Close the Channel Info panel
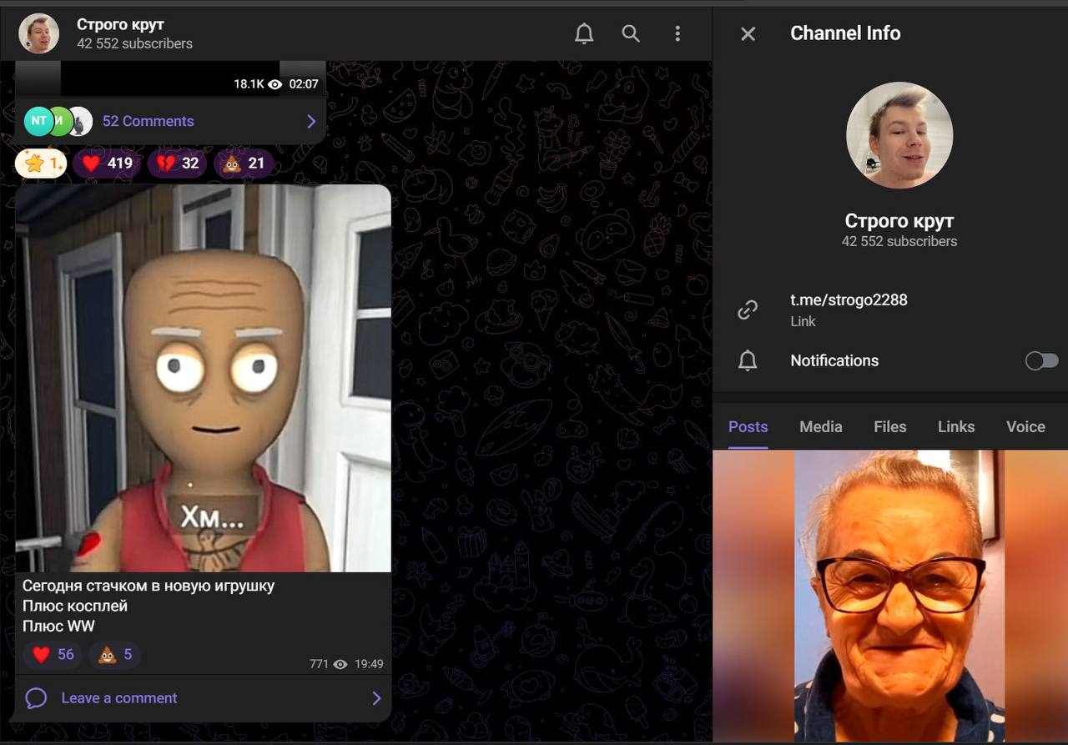1068x745 pixels. point(748,33)
